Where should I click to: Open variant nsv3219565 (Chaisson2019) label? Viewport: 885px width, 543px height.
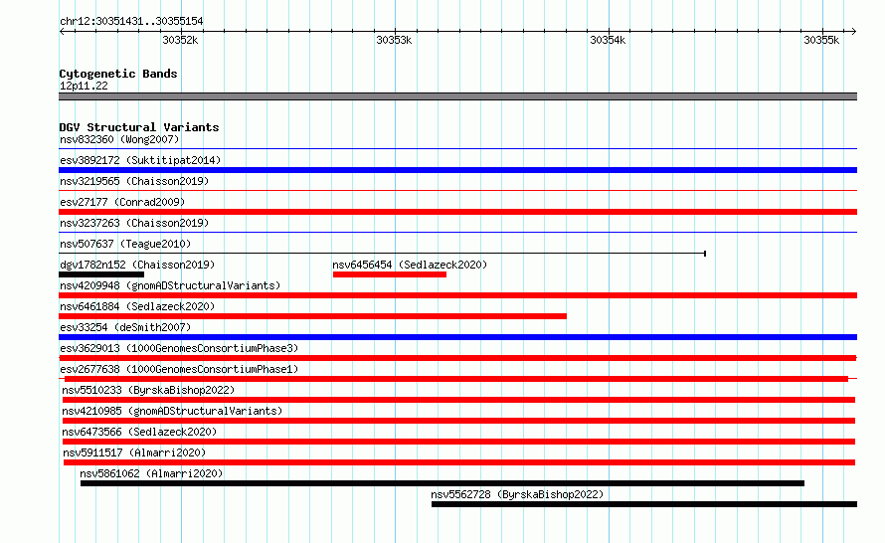[134, 181]
